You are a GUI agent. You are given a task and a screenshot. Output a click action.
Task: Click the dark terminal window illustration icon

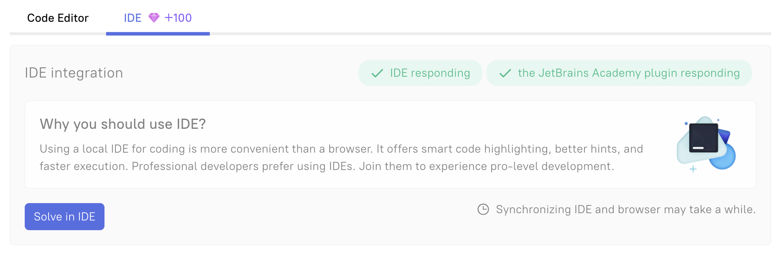tap(703, 138)
